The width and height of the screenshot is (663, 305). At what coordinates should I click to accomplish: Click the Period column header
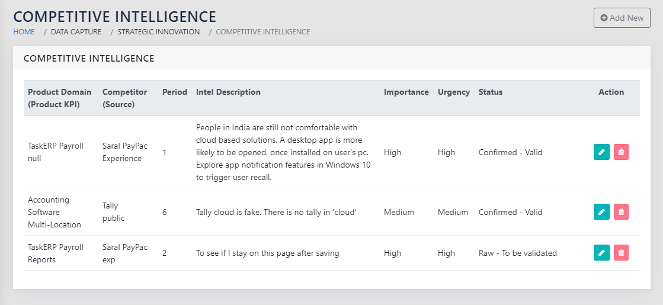pyautogui.click(x=174, y=92)
